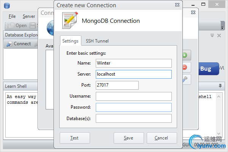Cancel the Create new Connection dialog
The image size is (228, 152).
coord(161,138)
